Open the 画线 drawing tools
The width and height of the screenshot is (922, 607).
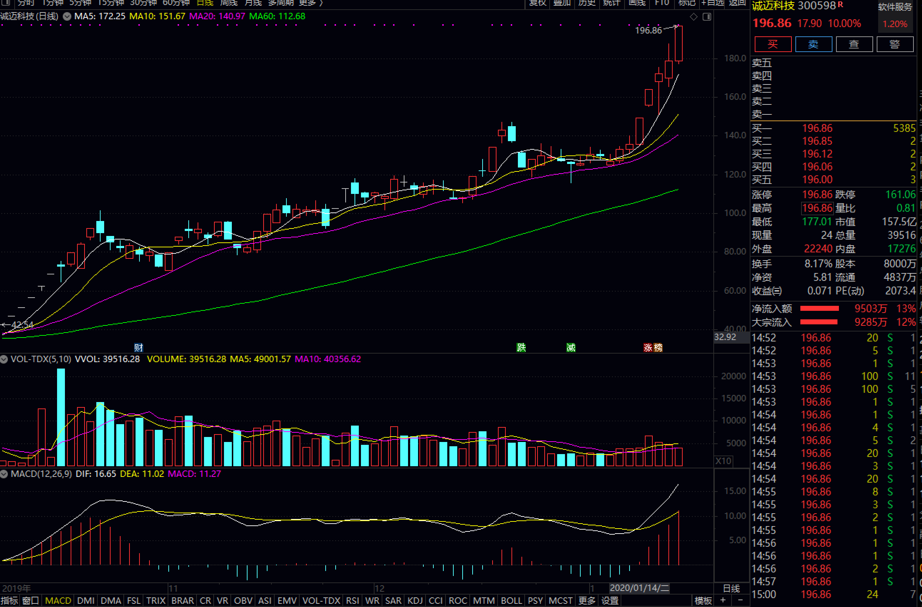(637, 3)
